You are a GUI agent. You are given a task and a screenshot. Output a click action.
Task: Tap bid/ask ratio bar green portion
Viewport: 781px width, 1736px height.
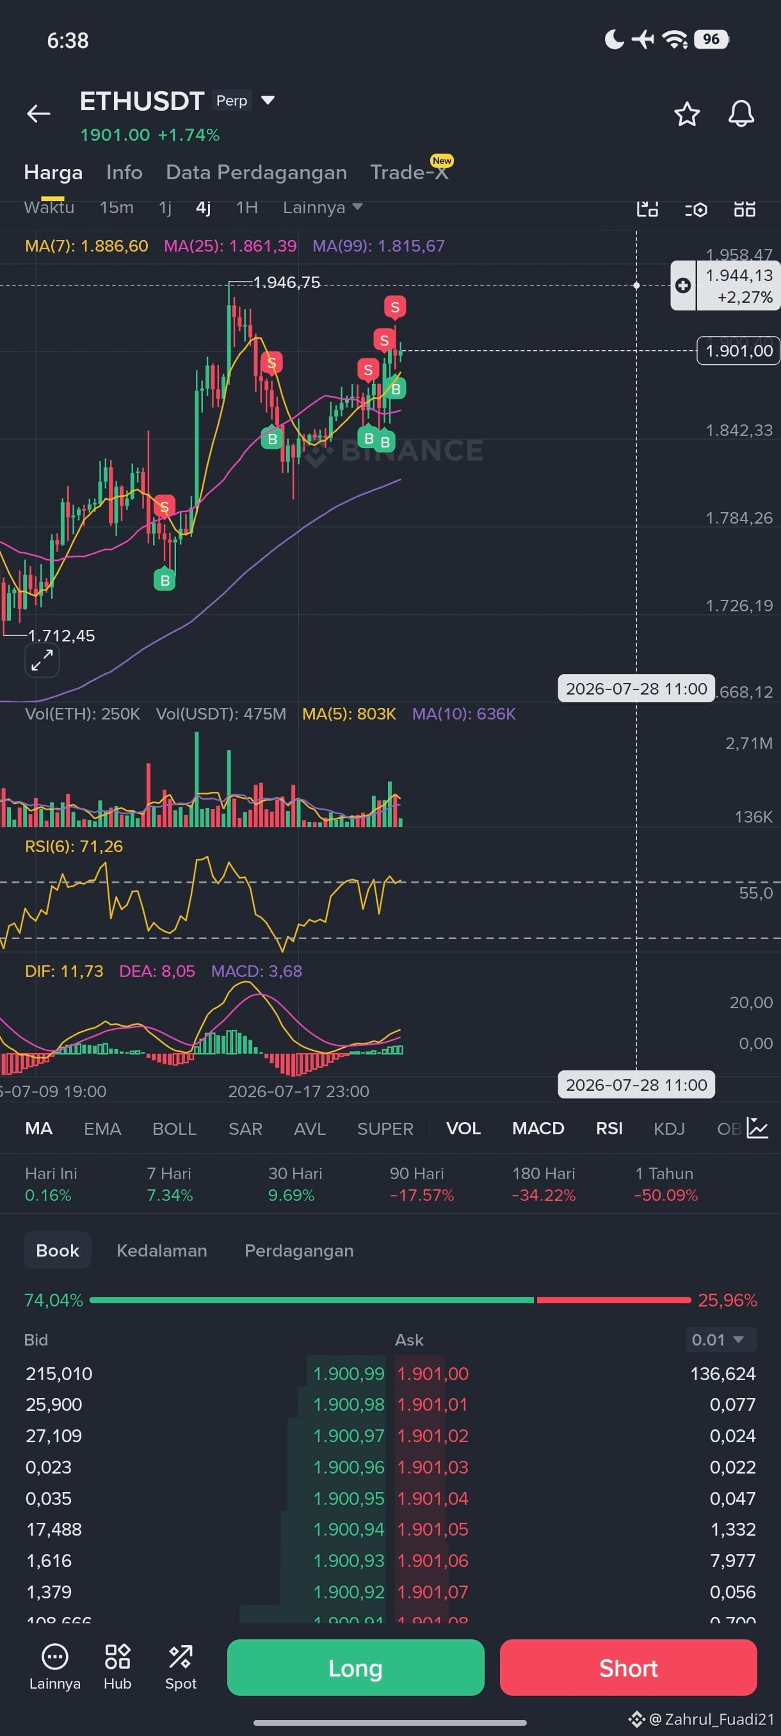point(312,1300)
